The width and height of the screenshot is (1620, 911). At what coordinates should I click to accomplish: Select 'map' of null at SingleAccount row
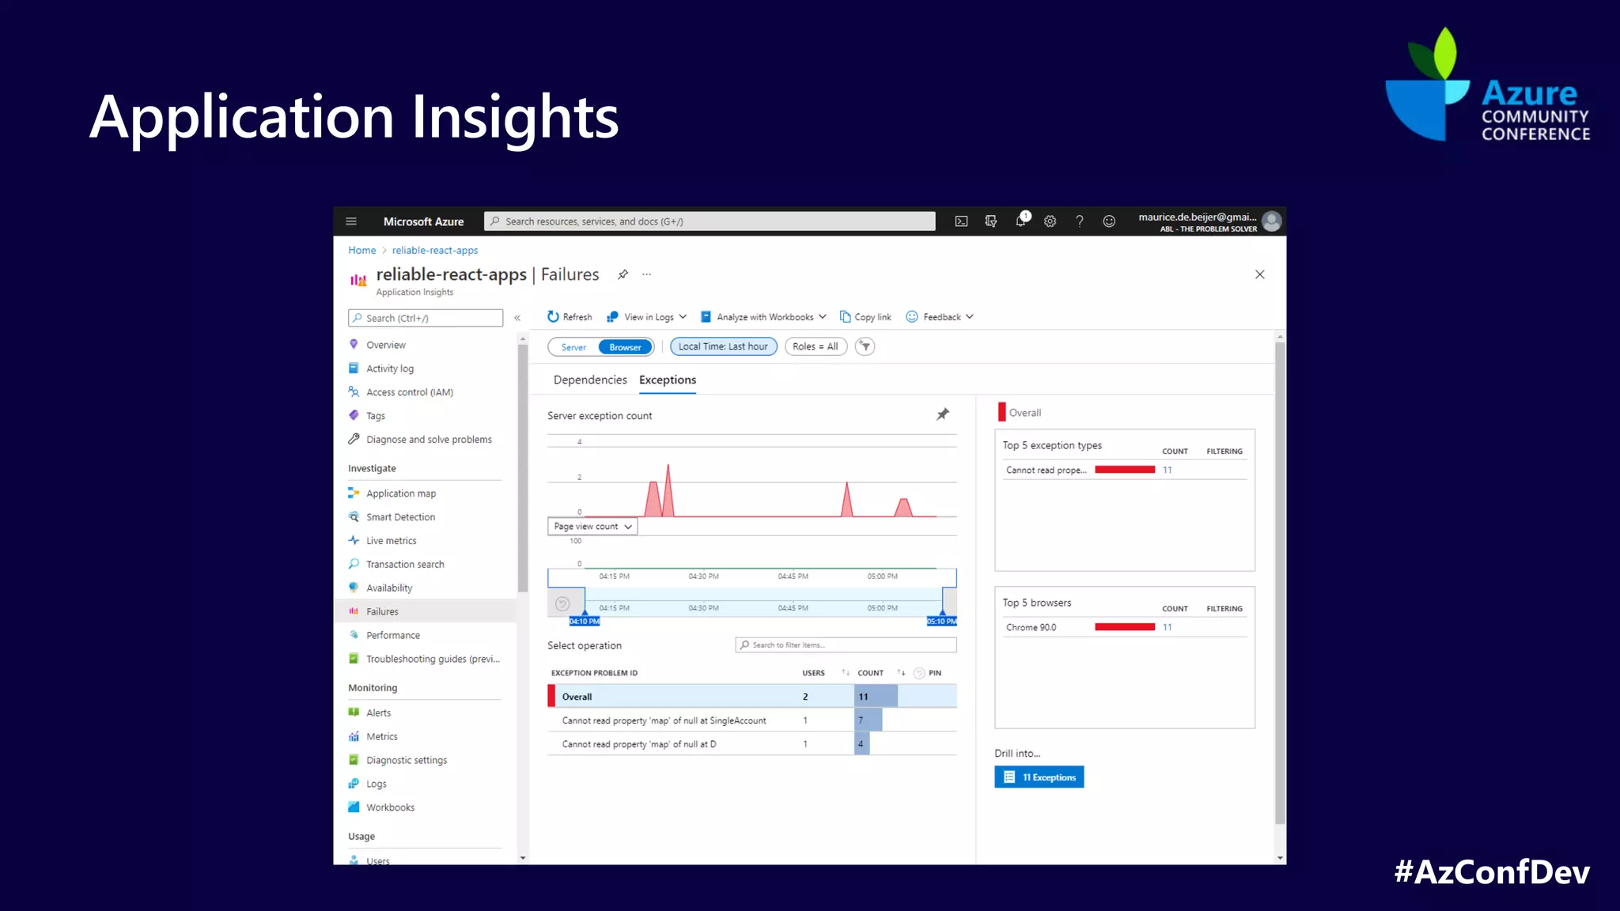(752, 720)
